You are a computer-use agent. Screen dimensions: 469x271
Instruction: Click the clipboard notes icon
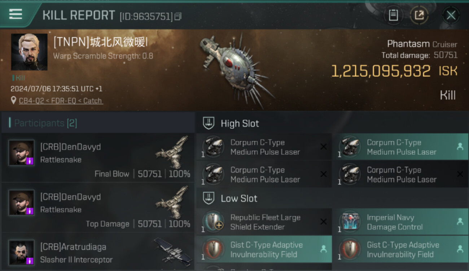(x=393, y=15)
